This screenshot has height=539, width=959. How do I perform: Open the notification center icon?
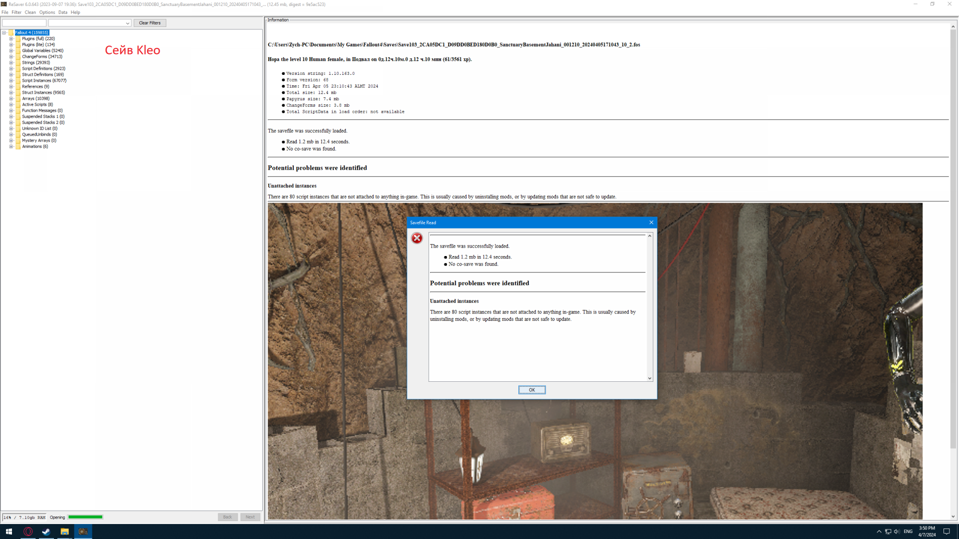click(x=946, y=532)
